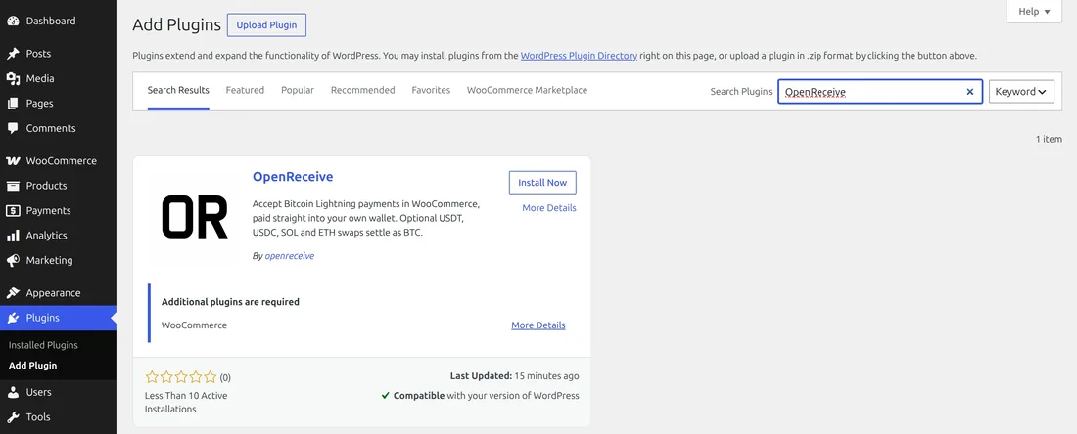Click the Plugins plug icon

pos(13,318)
